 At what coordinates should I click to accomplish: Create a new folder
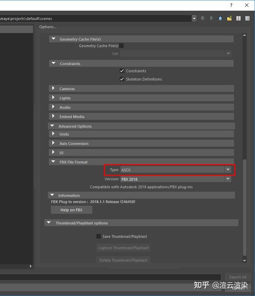click(x=229, y=18)
